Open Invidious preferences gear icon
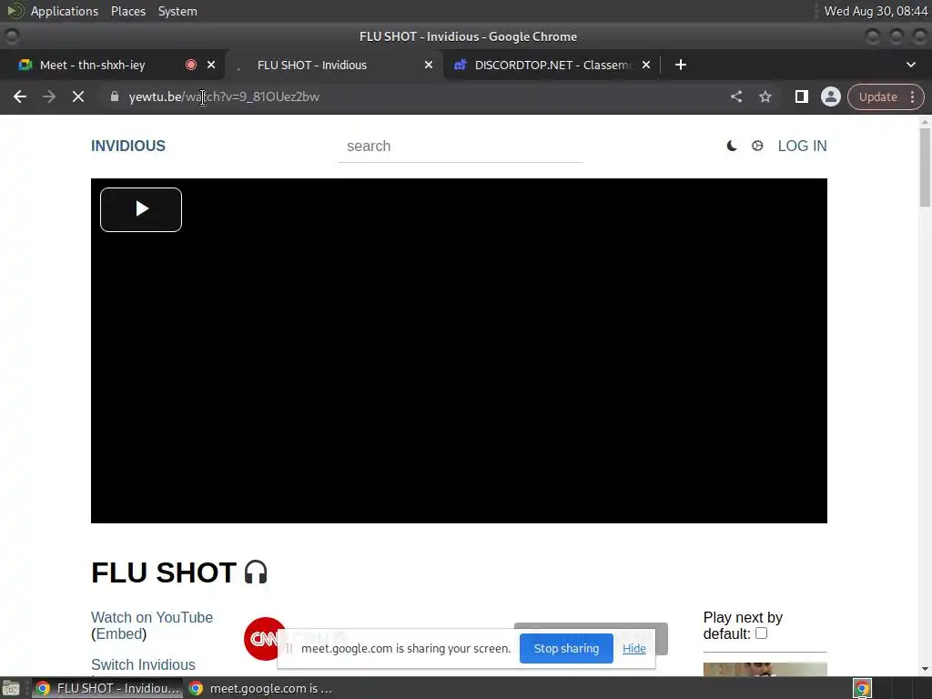This screenshot has height=699, width=932. pos(757,146)
